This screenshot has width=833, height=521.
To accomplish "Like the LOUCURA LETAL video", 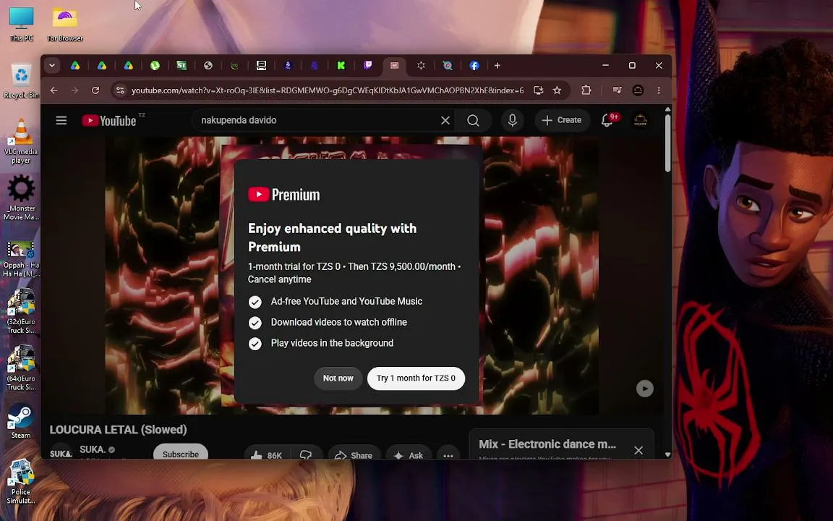I will pyautogui.click(x=267, y=454).
